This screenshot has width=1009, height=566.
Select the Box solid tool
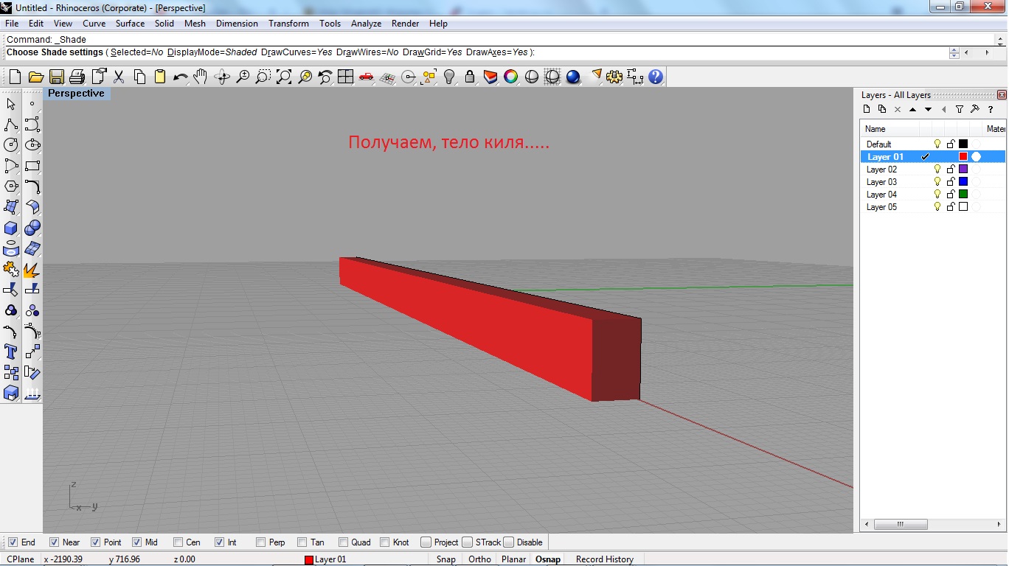pyautogui.click(x=11, y=228)
